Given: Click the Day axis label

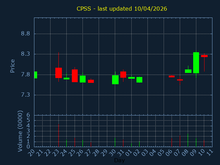Looking at the screenshot, I should [119, 160].
